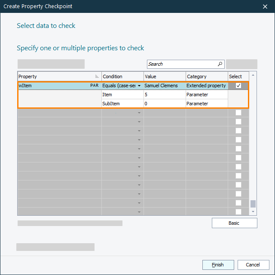This screenshot has height=275, width=275.
Task: Tick the first empty checkbox below the SubItem row
Action: 238,113
